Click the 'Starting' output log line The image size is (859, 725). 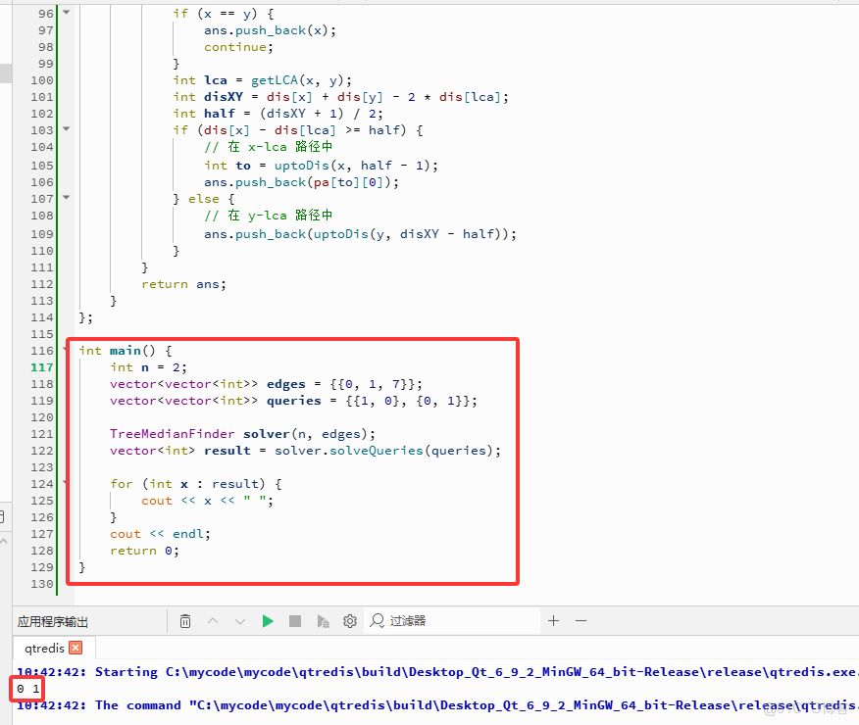(437, 672)
